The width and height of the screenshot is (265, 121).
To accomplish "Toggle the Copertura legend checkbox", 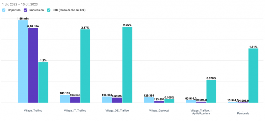I will 4,10.
